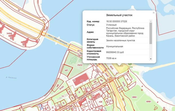Image resolution: width=175 pixels, height=111 pixels.
Task: Select parcel 423 on the map
Action: tap(89, 102)
